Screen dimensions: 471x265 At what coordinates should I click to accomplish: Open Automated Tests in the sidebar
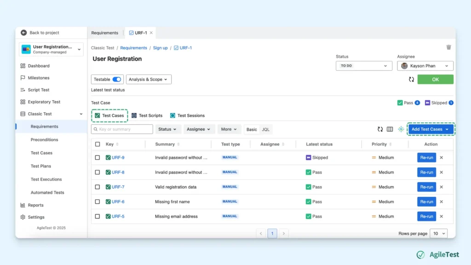point(47,193)
